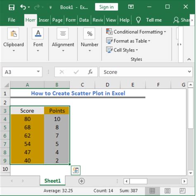Click the Alignment center lines icon
Image resolution: width=196 pixels, height=196 pixels.
[63, 33]
